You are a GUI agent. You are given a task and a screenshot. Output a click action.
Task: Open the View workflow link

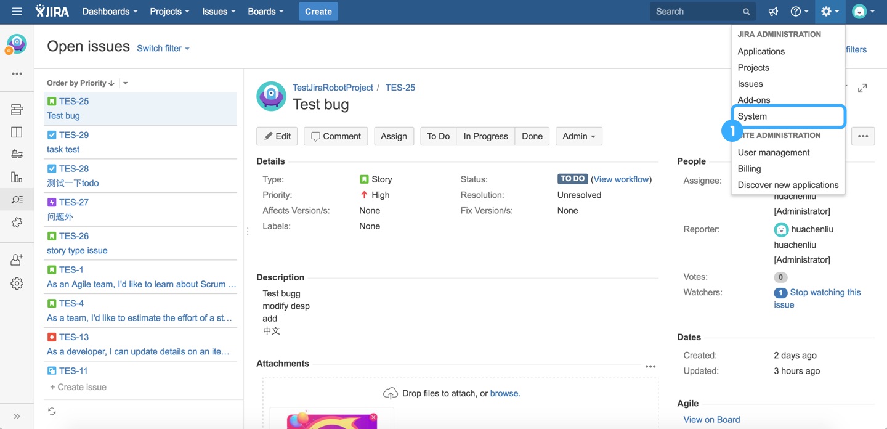tap(622, 179)
